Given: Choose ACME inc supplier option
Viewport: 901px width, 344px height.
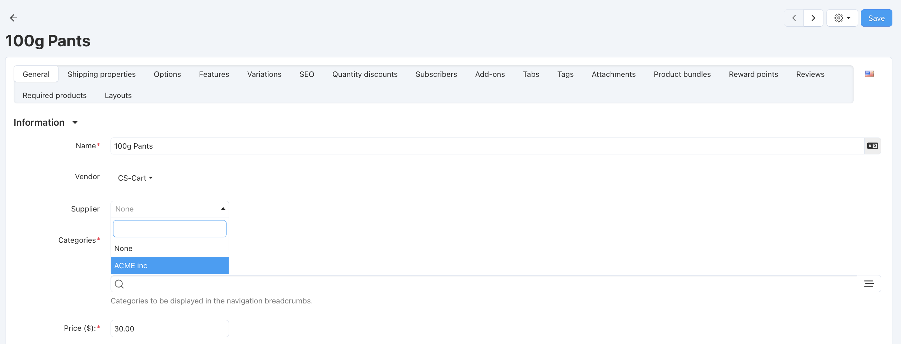Looking at the screenshot, I should click(x=169, y=266).
